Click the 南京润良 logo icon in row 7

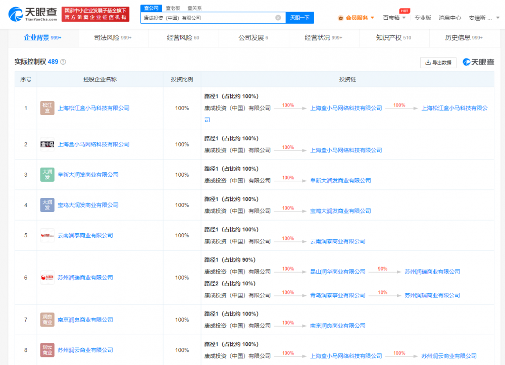pos(47,320)
